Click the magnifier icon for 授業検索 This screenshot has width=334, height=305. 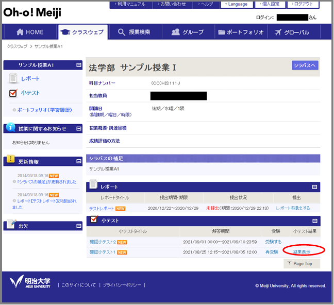pos(122,32)
